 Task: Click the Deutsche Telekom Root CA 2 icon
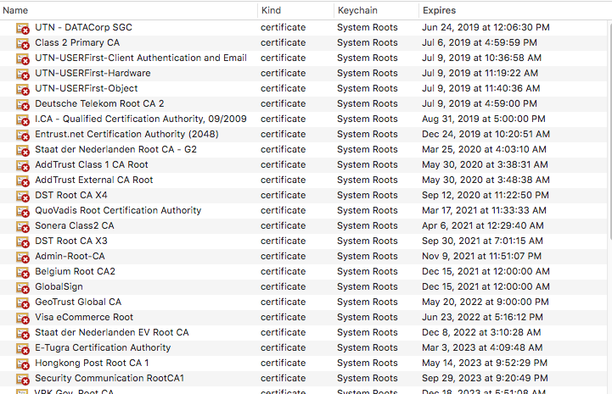point(23,104)
